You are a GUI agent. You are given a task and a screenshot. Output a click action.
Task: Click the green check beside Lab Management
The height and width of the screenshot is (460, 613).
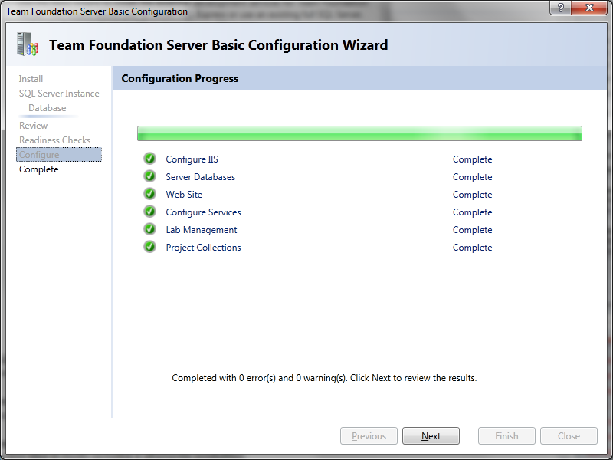[x=149, y=229]
